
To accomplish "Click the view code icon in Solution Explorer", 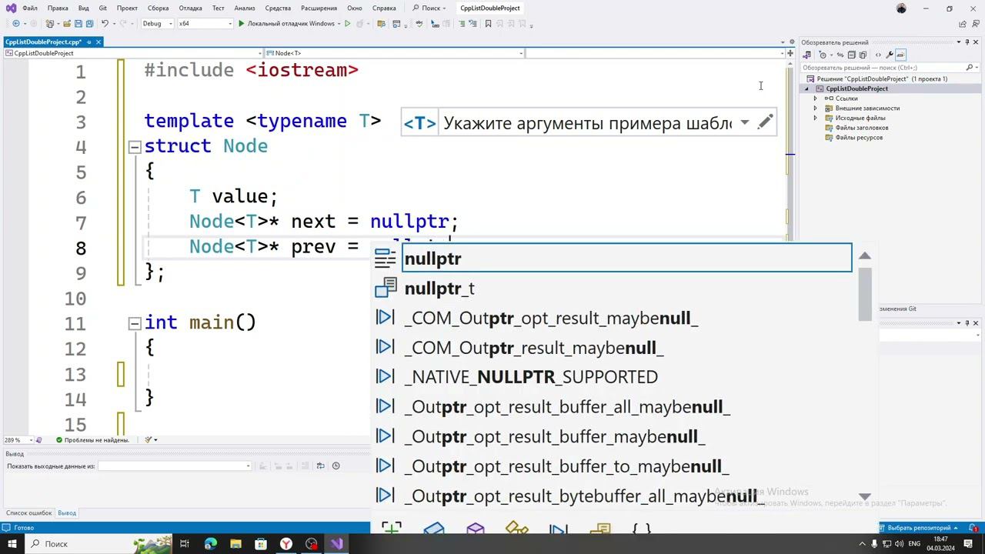I will (878, 55).
